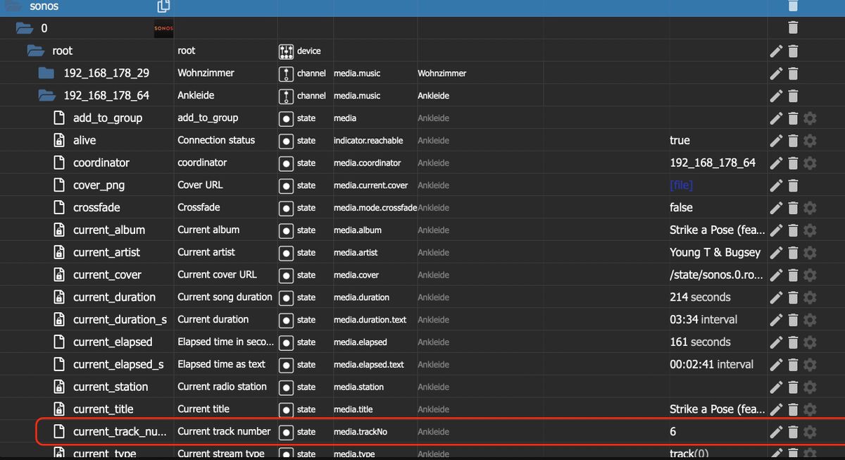845x460 pixels.
Task: Delete the 192_168_178_29 Wohnzimmer channel
Action: pyautogui.click(x=793, y=73)
